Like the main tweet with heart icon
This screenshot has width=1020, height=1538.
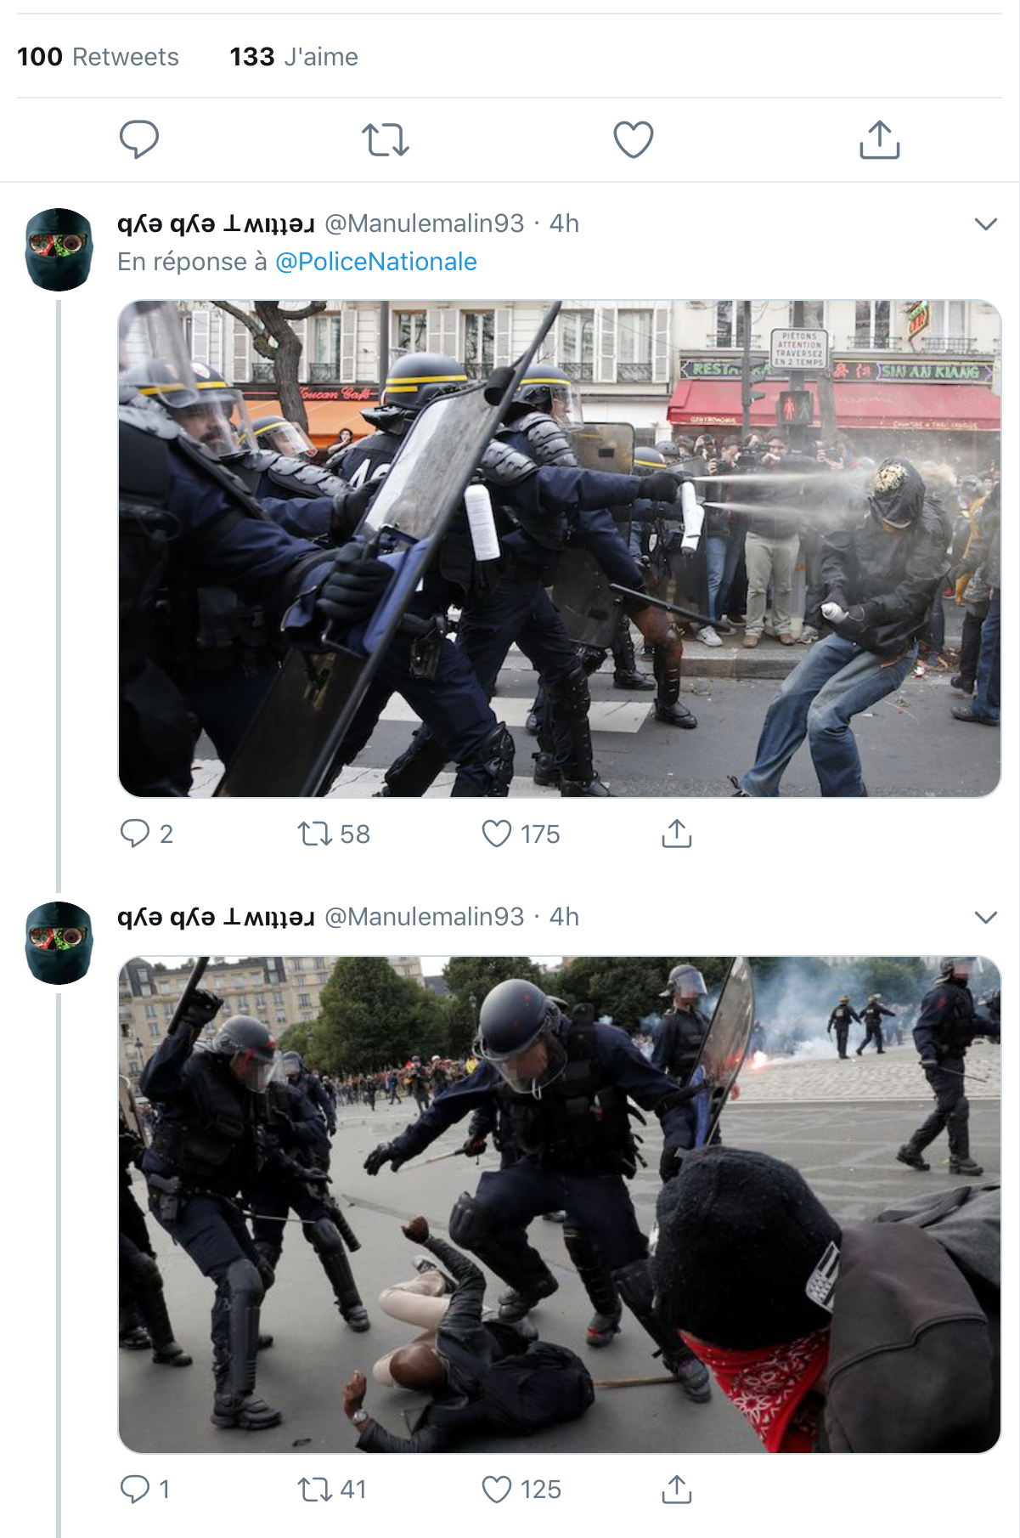pos(634,139)
